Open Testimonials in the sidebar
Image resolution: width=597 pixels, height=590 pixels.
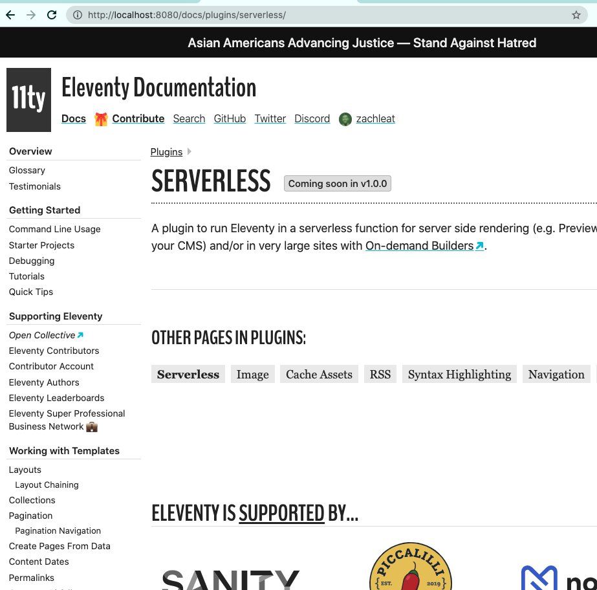(35, 186)
